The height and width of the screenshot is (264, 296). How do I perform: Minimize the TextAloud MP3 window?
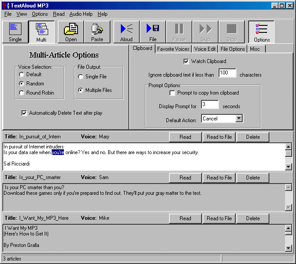click(275, 6)
